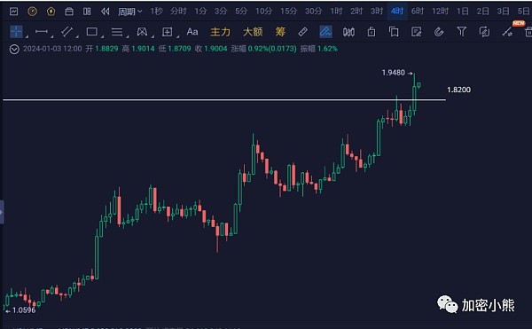The image size is (532, 329).
Task: Open the 周期 period dropdown
Action: (130, 12)
